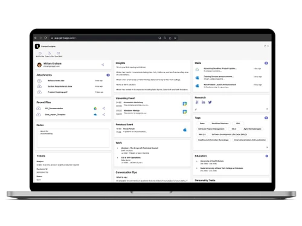The width and height of the screenshot is (302, 226).
Task: Download the Product Roadmap.pdf attachment
Action: (x=39, y=92)
